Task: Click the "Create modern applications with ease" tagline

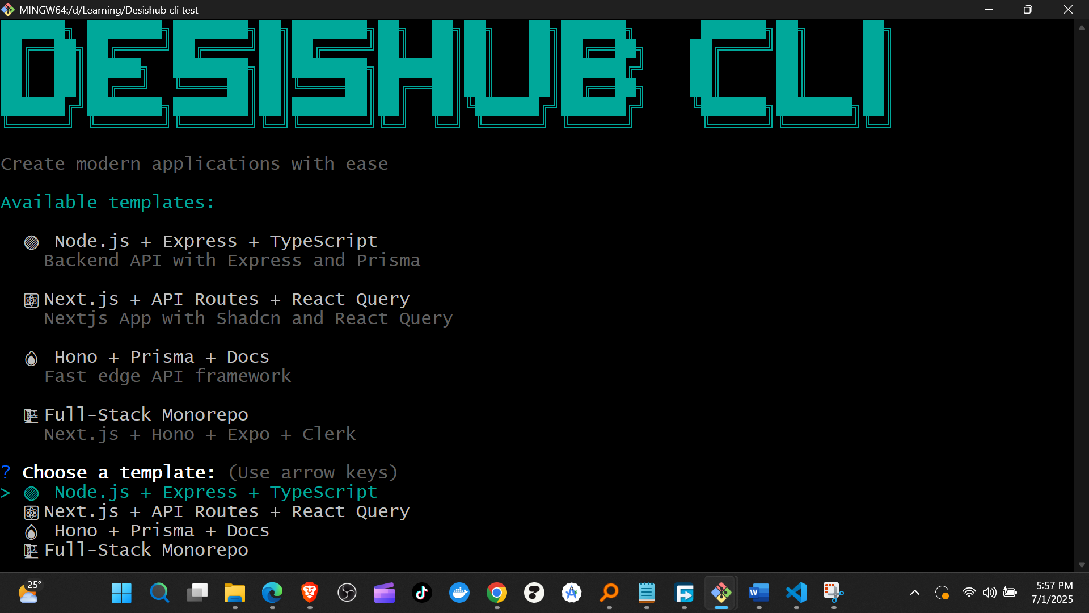Action: 195,164
